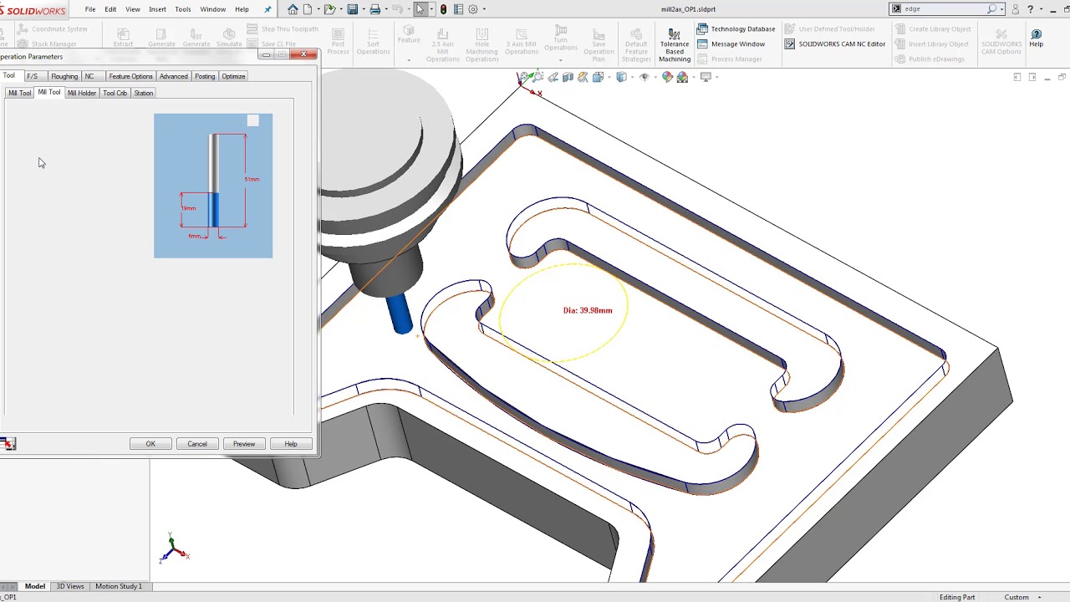Open Tolerance Based Machining
This screenshot has width=1070, height=602.
675,44
